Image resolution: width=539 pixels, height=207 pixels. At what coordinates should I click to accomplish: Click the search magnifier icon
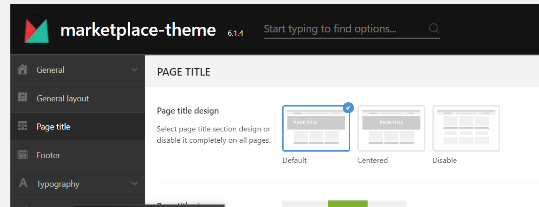pos(434,29)
